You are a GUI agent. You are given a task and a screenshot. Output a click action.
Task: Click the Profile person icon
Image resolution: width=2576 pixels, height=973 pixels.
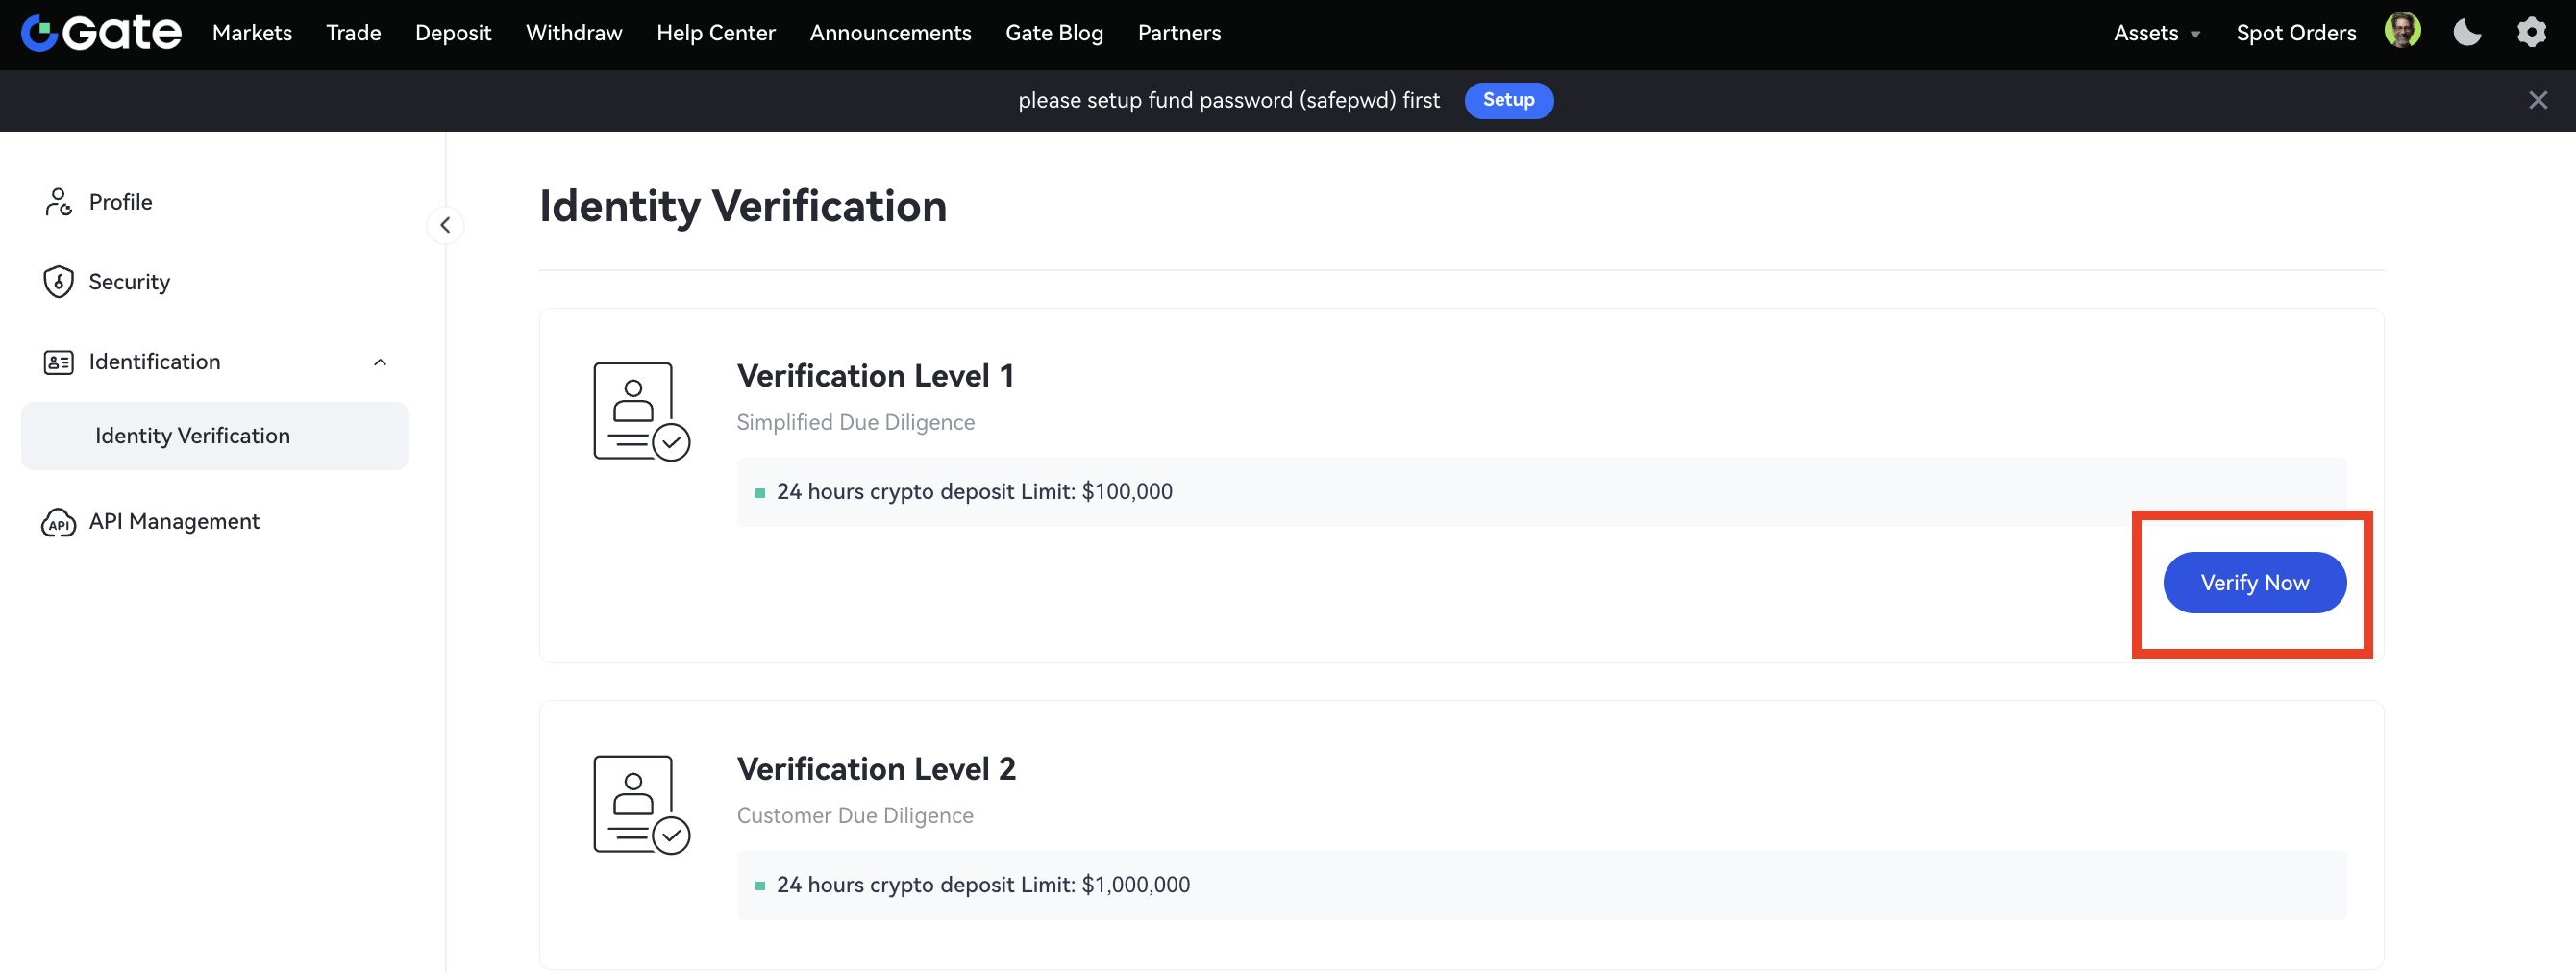point(58,202)
